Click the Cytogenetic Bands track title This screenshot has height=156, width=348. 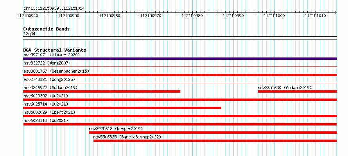pos(47,29)
